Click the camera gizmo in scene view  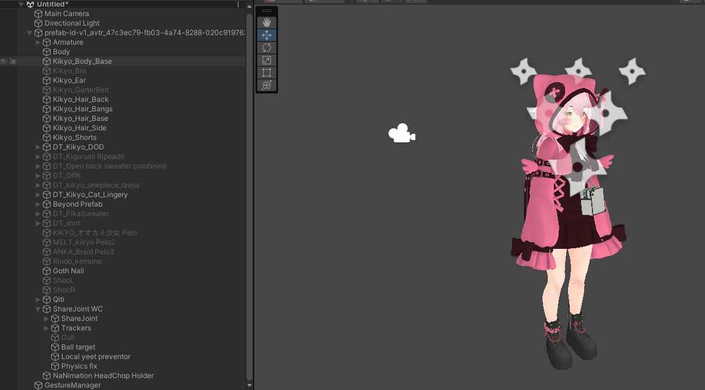coord(401,133)
